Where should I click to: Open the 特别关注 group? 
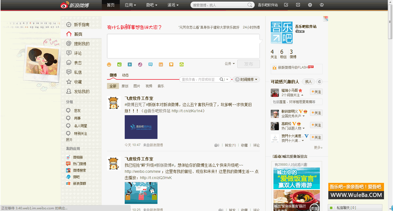pyautogui.click(x=81, y=133)
